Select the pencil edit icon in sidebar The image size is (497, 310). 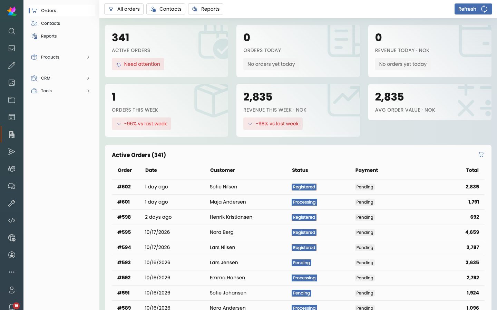click(x=12, y=65)
